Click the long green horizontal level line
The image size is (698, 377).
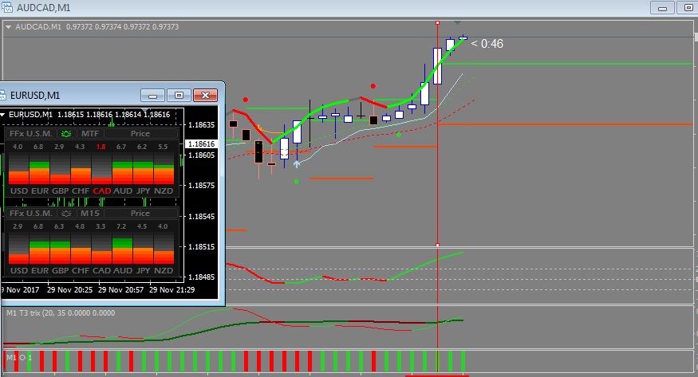567,64
